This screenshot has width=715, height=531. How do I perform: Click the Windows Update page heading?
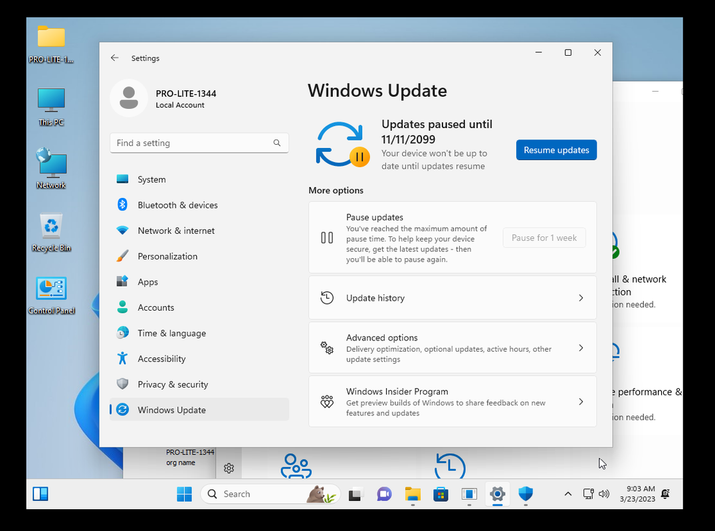coord(377,91)
